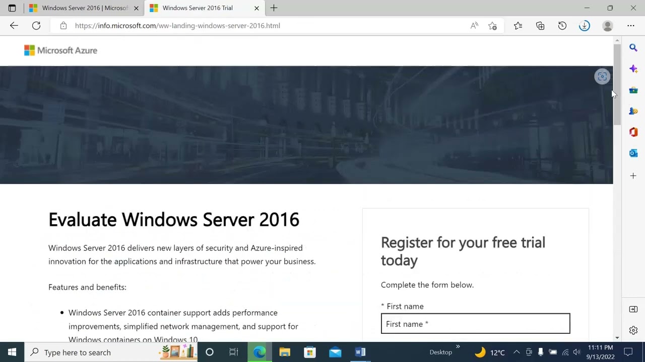Image resolution: width=645 pixels, height=362 pixels.
Task: Open the weather 12°C widget
Action: coord(490,352)
